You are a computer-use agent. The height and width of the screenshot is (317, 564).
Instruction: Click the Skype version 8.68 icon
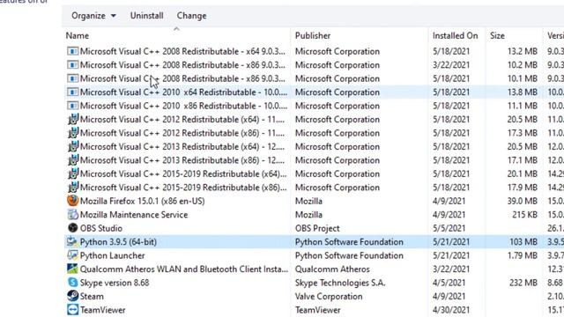(x=72, y=283)
